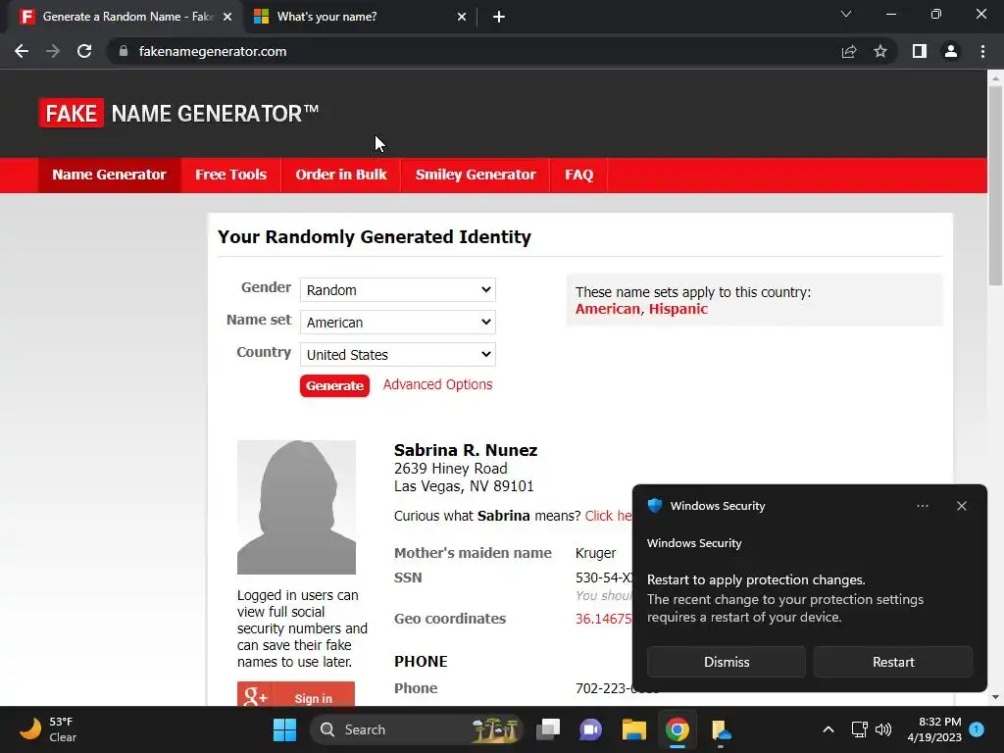Click the volume speaker tray icon

click(x=883, y=729)
